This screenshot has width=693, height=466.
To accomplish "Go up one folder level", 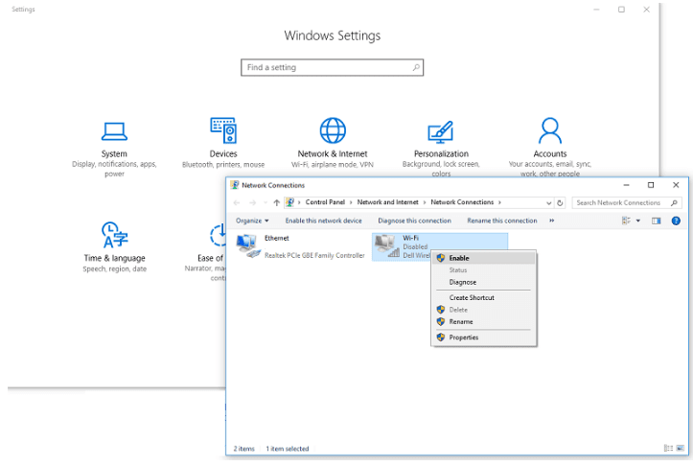I will point(277,203).
